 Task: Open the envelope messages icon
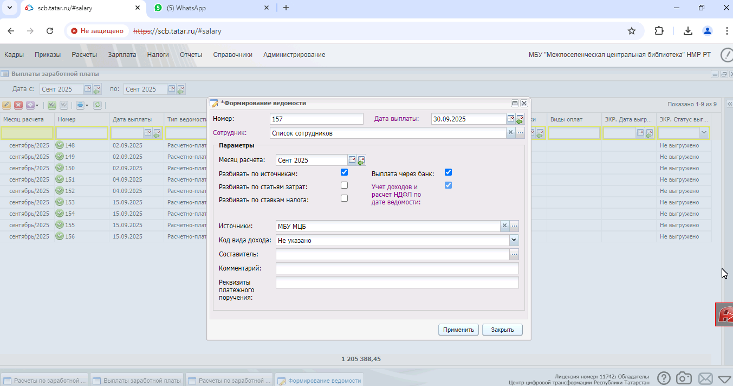[705, 378]
